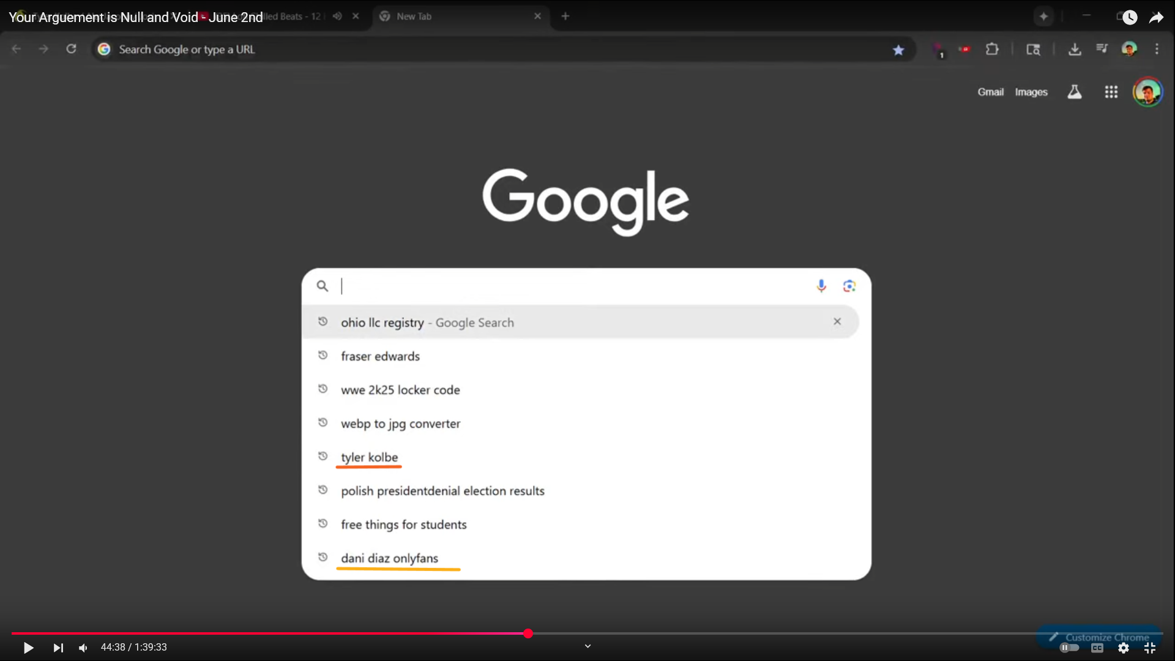Mute the video volume
Image resolution: width=1175 pixels, height=661 pixels.
pyautogui.click(x=83, y=648)
